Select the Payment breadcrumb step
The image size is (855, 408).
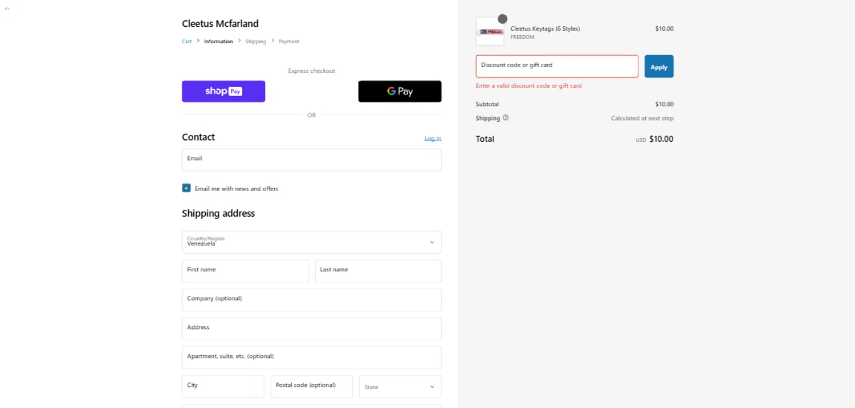tap(289, 42)
